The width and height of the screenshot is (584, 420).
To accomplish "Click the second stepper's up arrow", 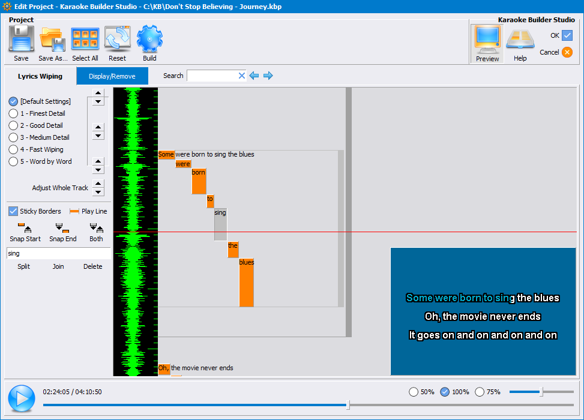I will 98,127.
